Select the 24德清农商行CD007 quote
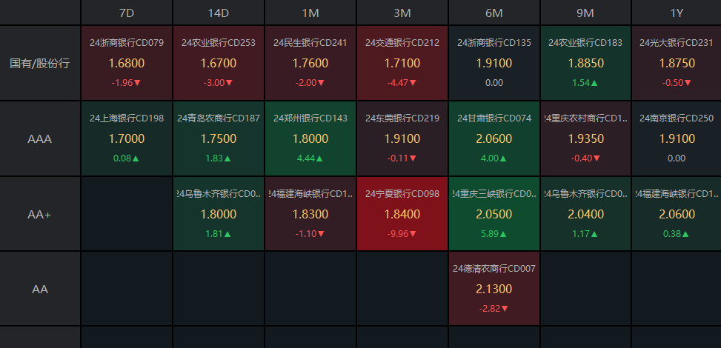This screenshot has width=721, height=348. pyautogui.click(x=494, y=289)
